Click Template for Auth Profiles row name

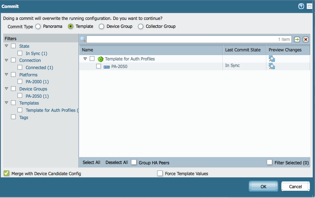coord(130,59)
